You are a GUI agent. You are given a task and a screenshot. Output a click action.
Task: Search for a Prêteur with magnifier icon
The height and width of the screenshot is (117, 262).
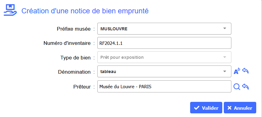point(237,87)
